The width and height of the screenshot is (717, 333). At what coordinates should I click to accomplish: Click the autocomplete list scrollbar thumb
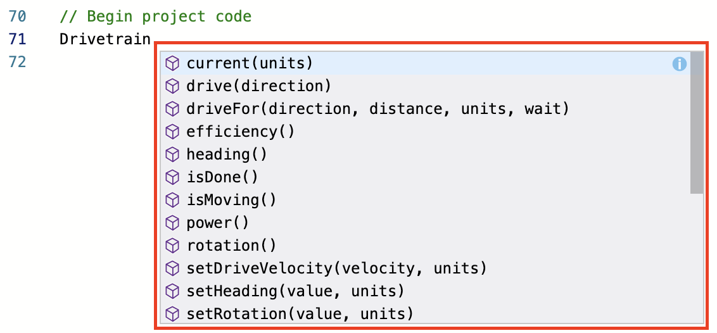696,123
